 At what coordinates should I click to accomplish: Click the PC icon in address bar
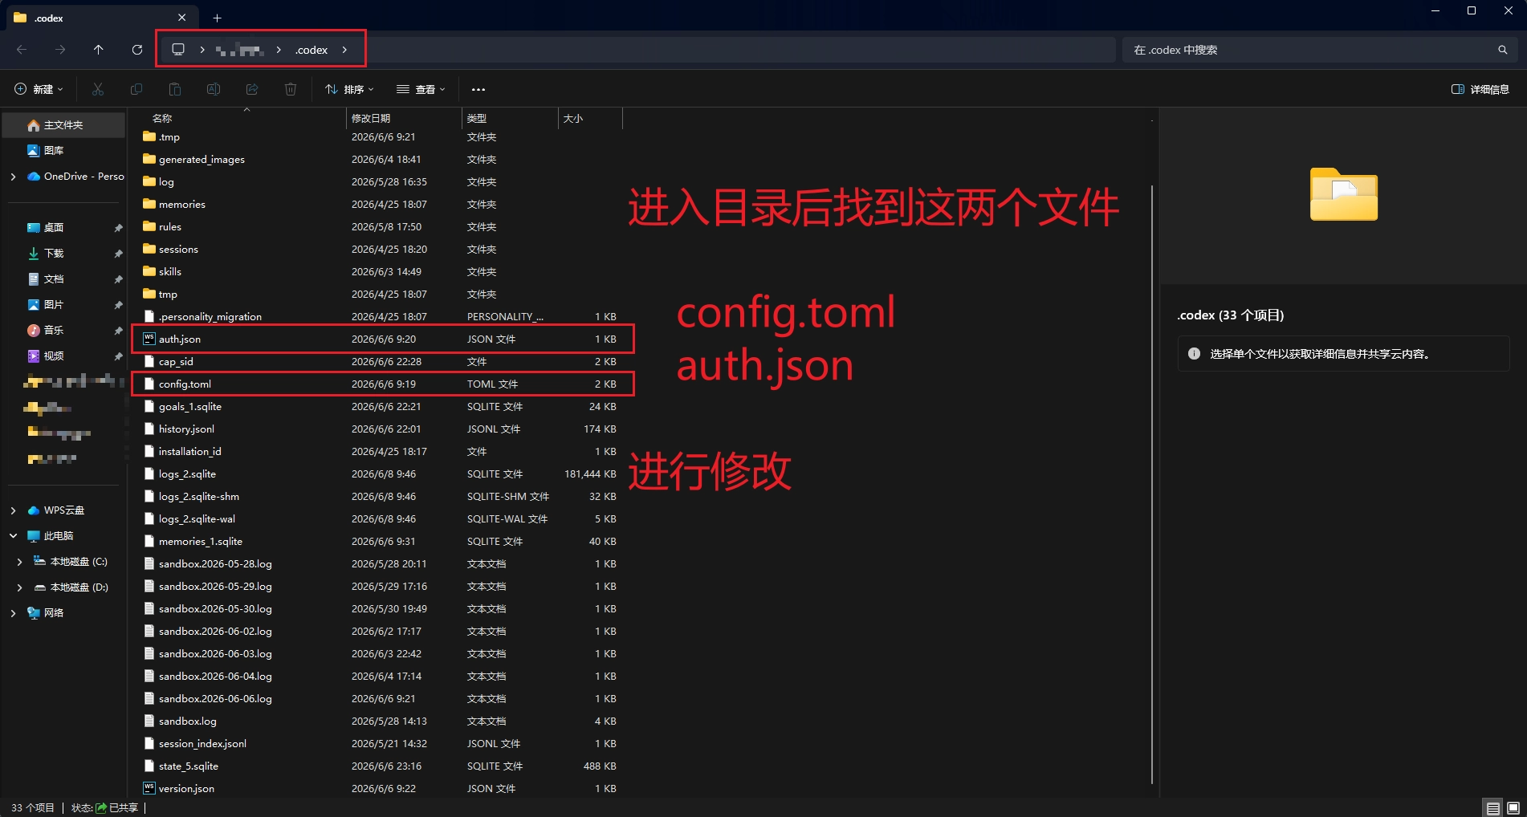point(178,50)
